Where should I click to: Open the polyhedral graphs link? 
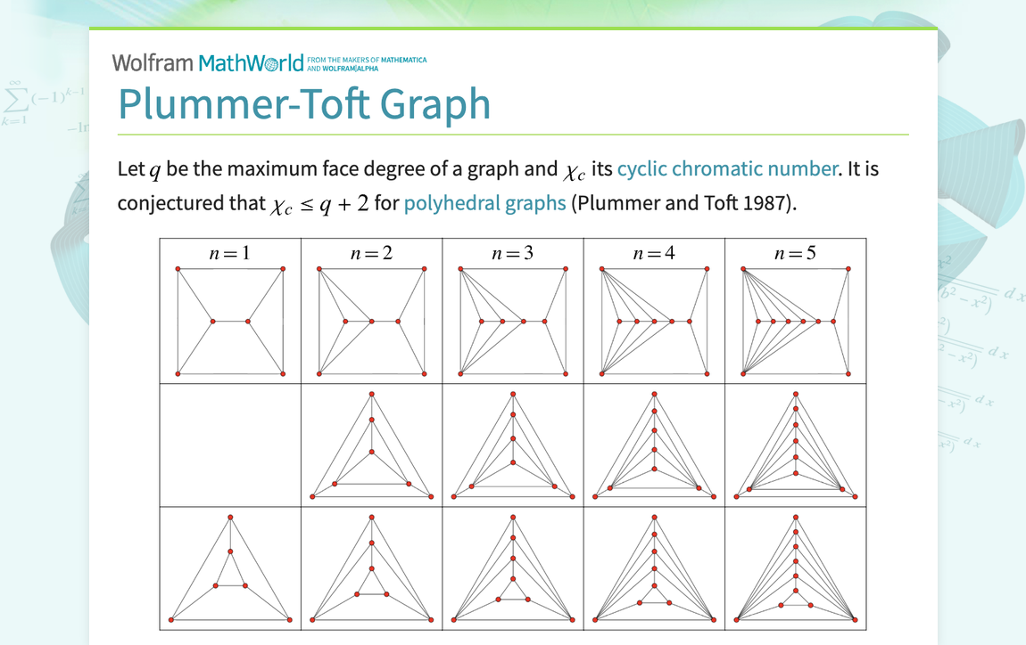click(x=484, y=202)
